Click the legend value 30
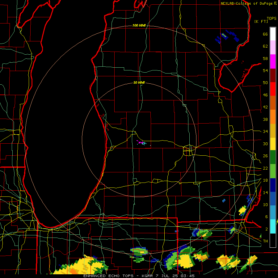Viewport: 278px width, 278px height. point(265,144)
